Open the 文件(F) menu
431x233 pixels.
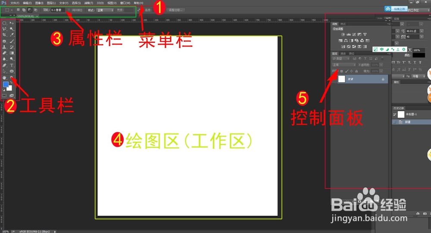tap(15, 3)
